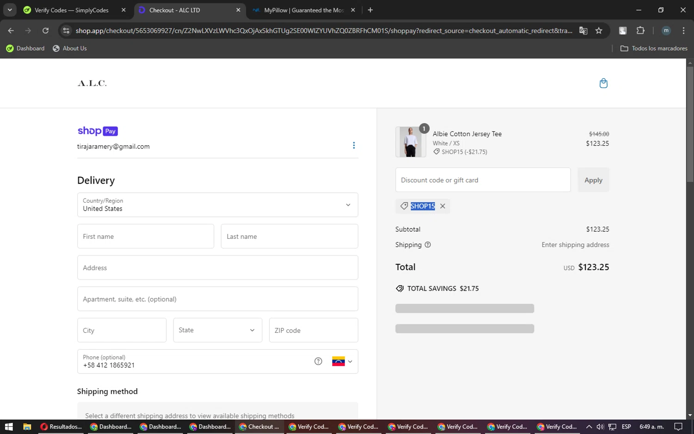Click phone number help question mark

point(318,361)
